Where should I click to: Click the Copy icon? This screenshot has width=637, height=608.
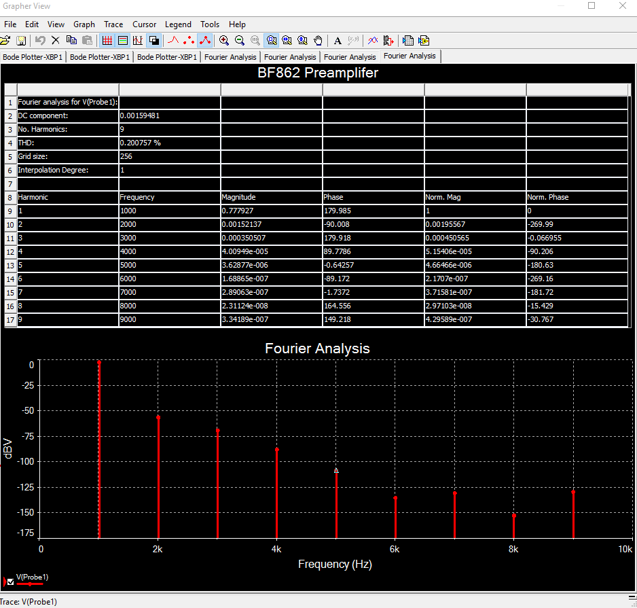click(71, 40)
